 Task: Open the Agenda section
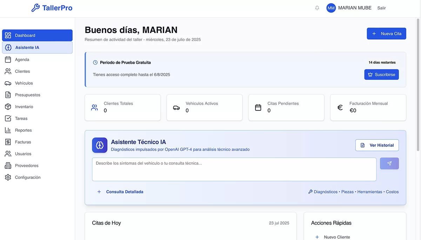pos(37,60)
